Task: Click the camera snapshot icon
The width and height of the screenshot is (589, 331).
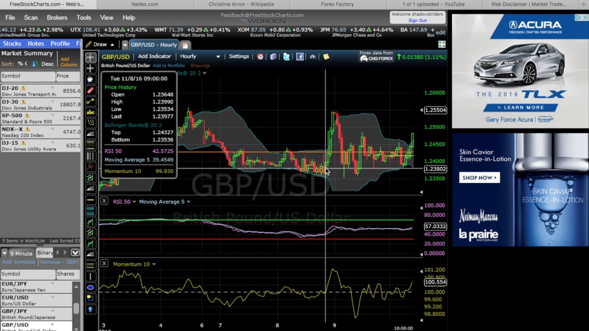Action: point(313,57)
